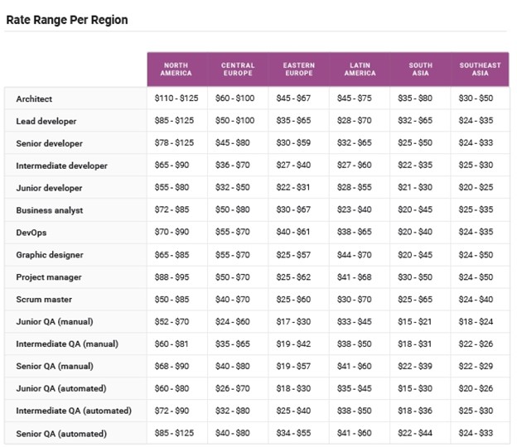
Task: Click the Senior QA (automated) row label
Action: 61,434
